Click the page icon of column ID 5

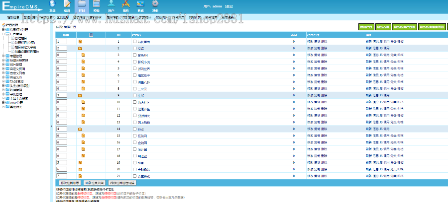point(83,68)
